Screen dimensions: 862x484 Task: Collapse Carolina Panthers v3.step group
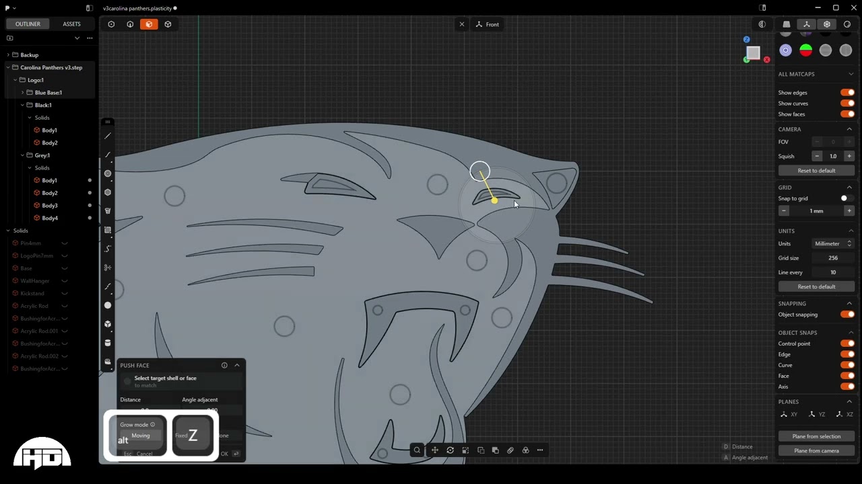[8, 67]
